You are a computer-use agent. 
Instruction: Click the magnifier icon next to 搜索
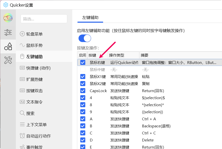[x=22, y=113]
